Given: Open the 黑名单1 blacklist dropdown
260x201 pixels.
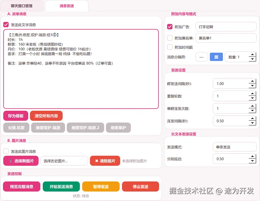Looking at the screenshot, I should pyautogui.click(x=226, y=38).
